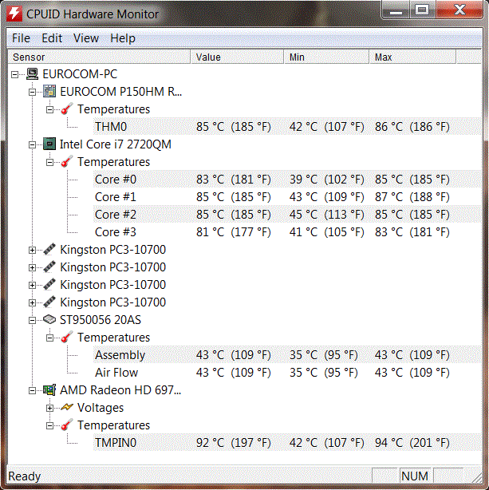The width and height of the screenshot is (489, 490).
Task: Collapse the ST950056 20AS drive node
Action: tap(32, 321)
